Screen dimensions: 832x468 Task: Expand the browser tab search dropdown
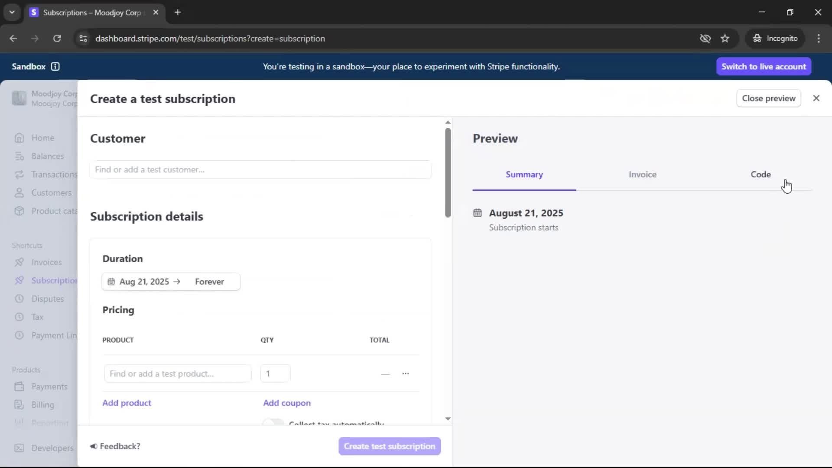[x=12, y=12]
